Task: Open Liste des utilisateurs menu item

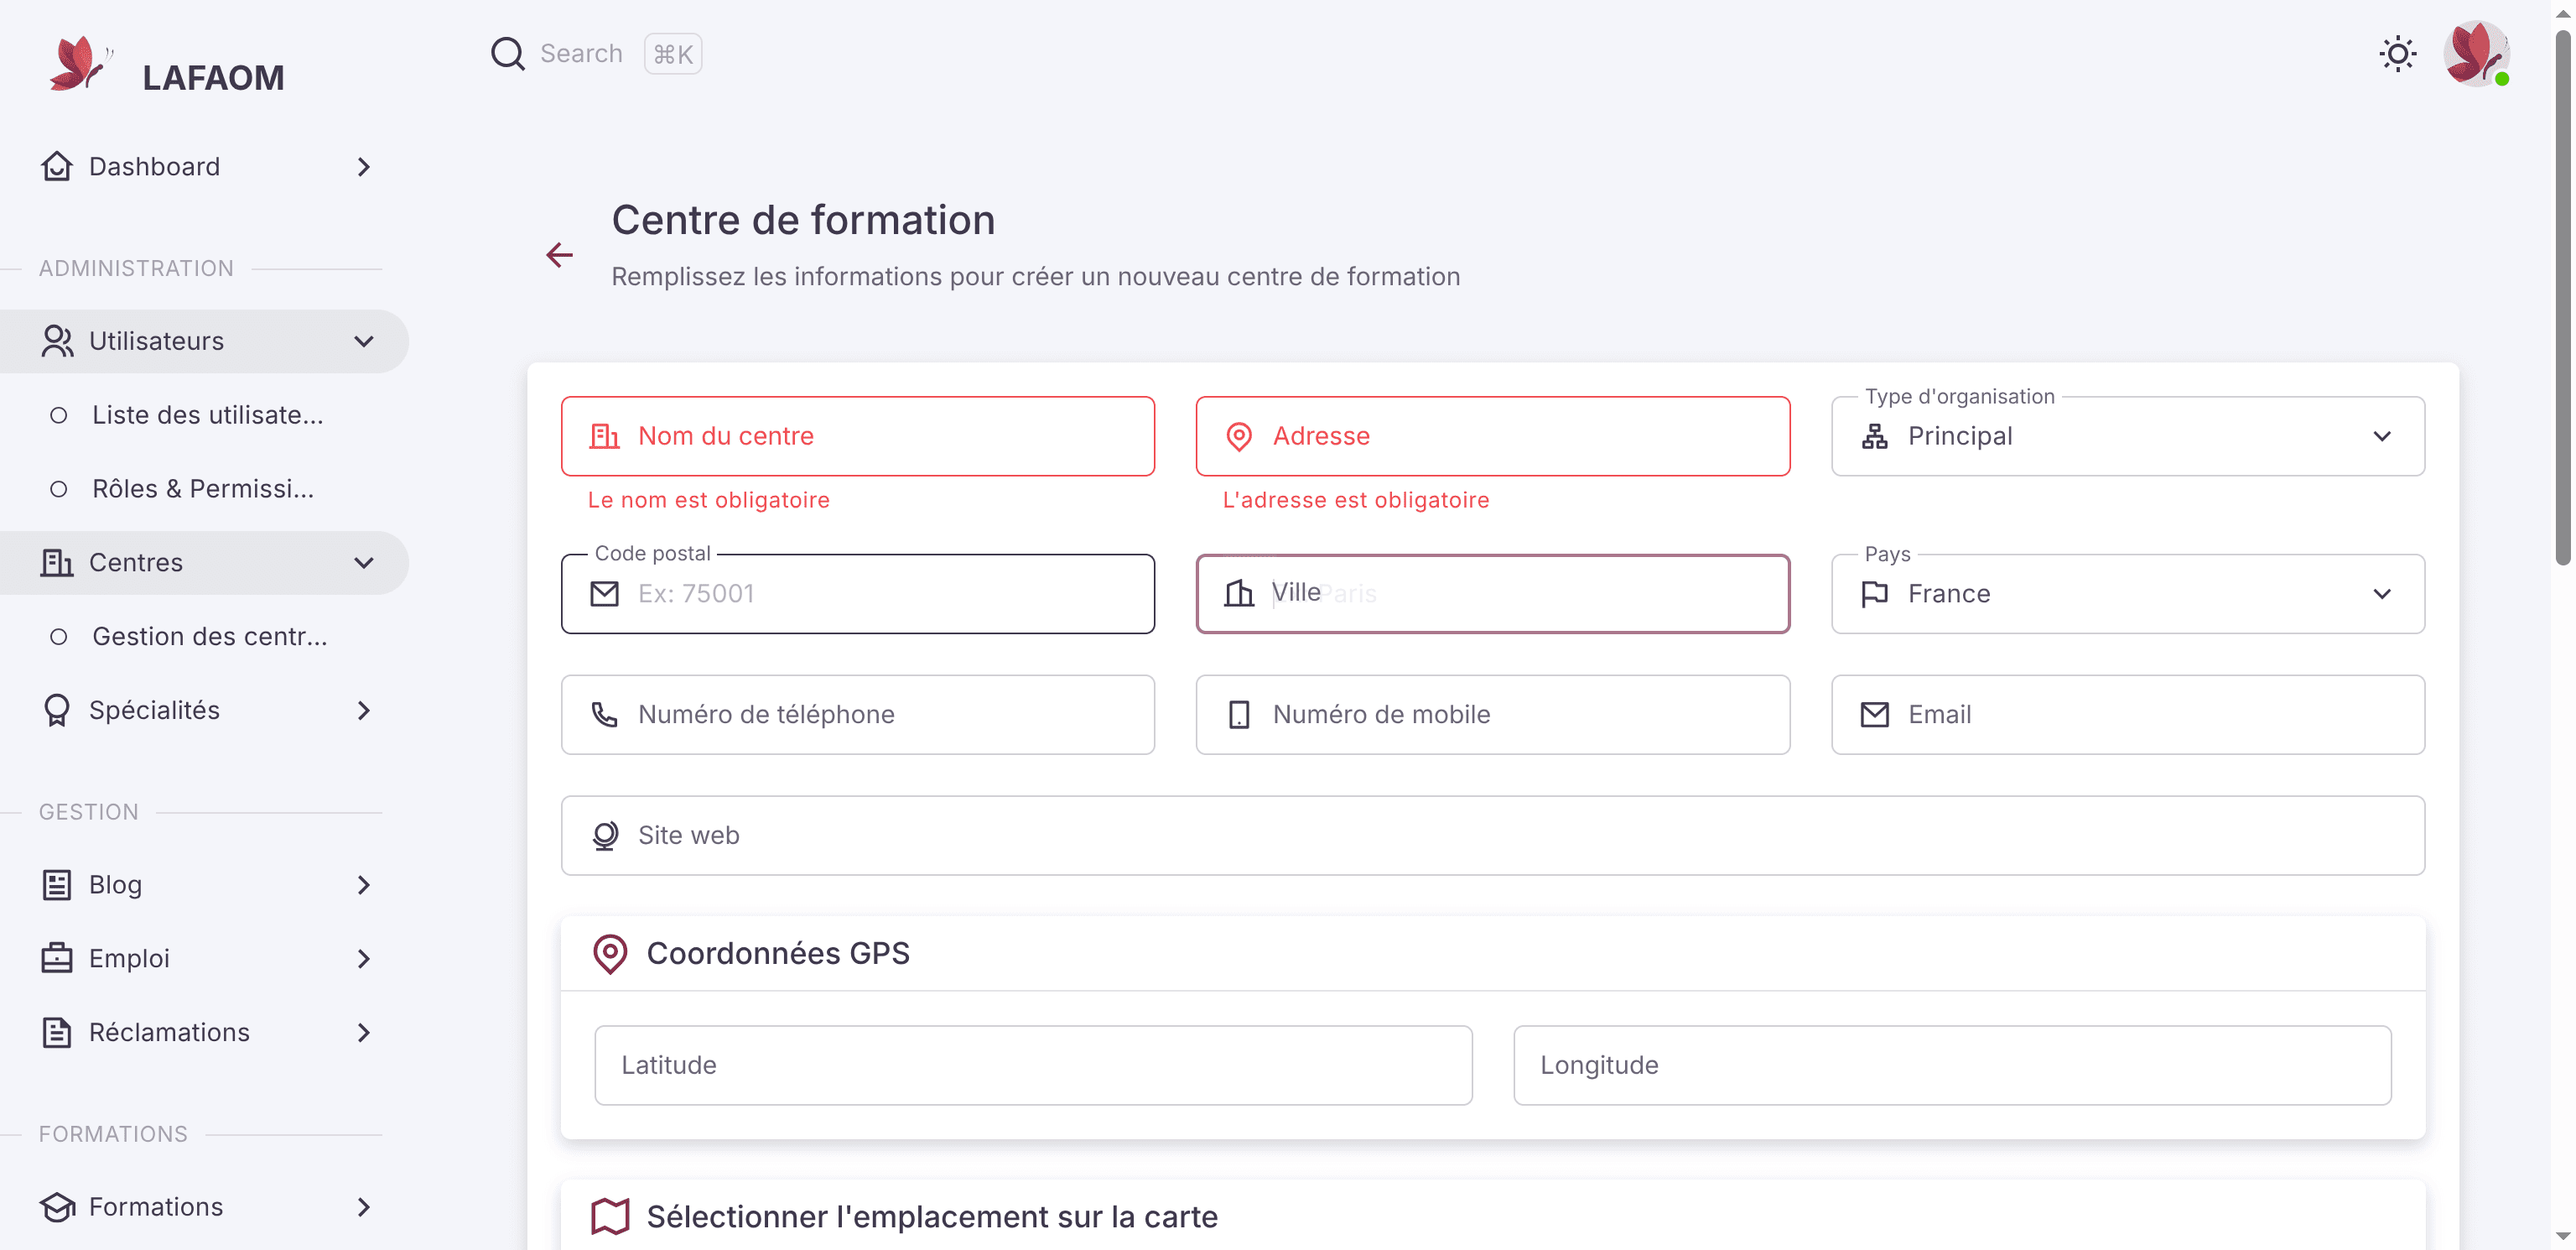Action: [205, 415]
